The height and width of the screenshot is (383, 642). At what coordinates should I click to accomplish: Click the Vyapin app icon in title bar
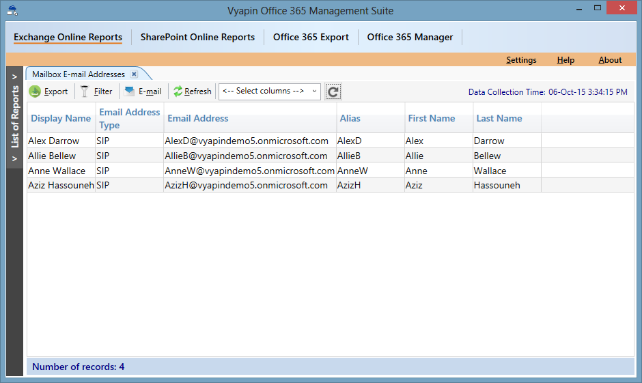click(12, 10)
